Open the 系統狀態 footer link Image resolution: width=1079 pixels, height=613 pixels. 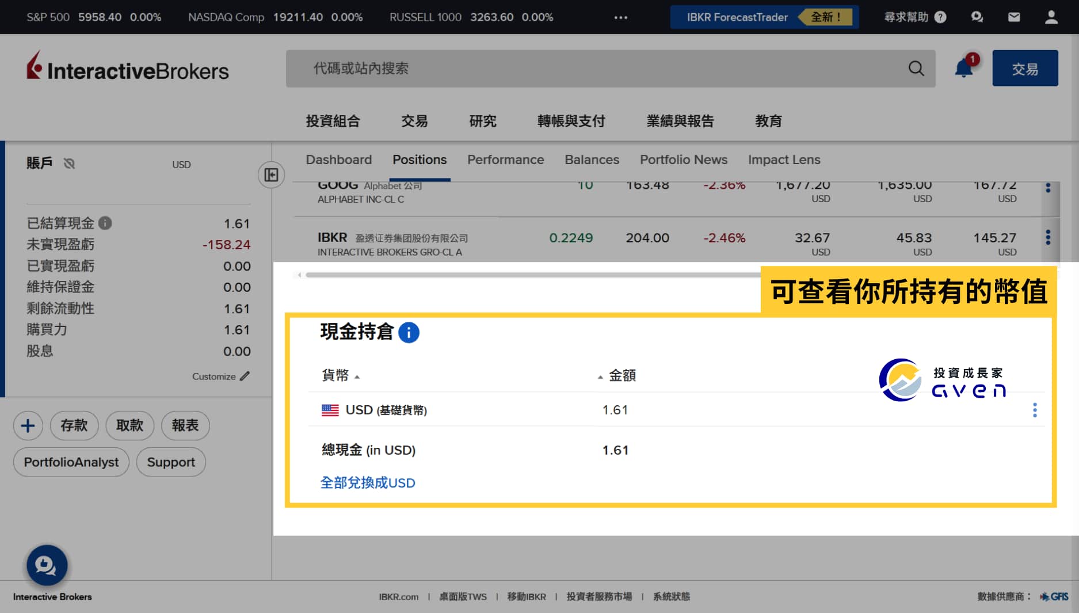click(x=671, y=597)
